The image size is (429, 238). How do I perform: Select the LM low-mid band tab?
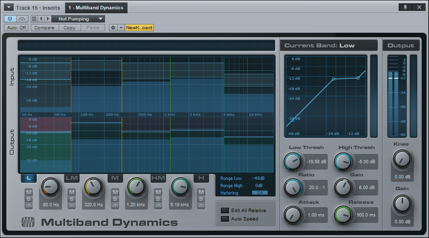pyautogui.click(x=72, y=178)
